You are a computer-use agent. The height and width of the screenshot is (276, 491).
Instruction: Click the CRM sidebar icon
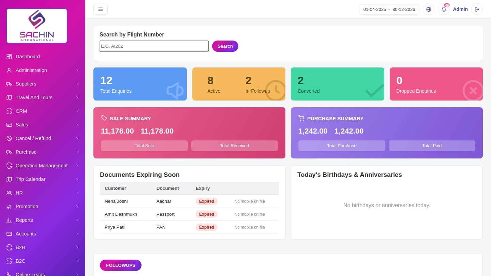9,111
